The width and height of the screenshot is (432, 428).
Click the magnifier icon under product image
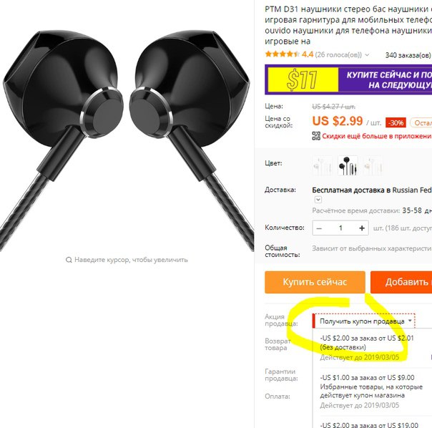(x=69, y=260)
